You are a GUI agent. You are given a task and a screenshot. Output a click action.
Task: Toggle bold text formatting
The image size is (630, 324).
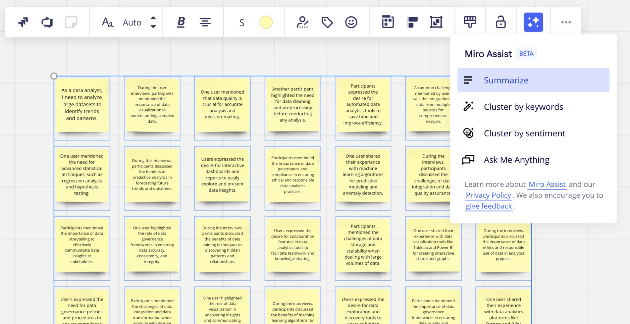[181, 22]
